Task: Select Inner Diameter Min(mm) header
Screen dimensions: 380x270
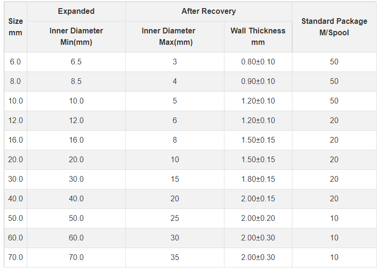Action: coord(77,36)
